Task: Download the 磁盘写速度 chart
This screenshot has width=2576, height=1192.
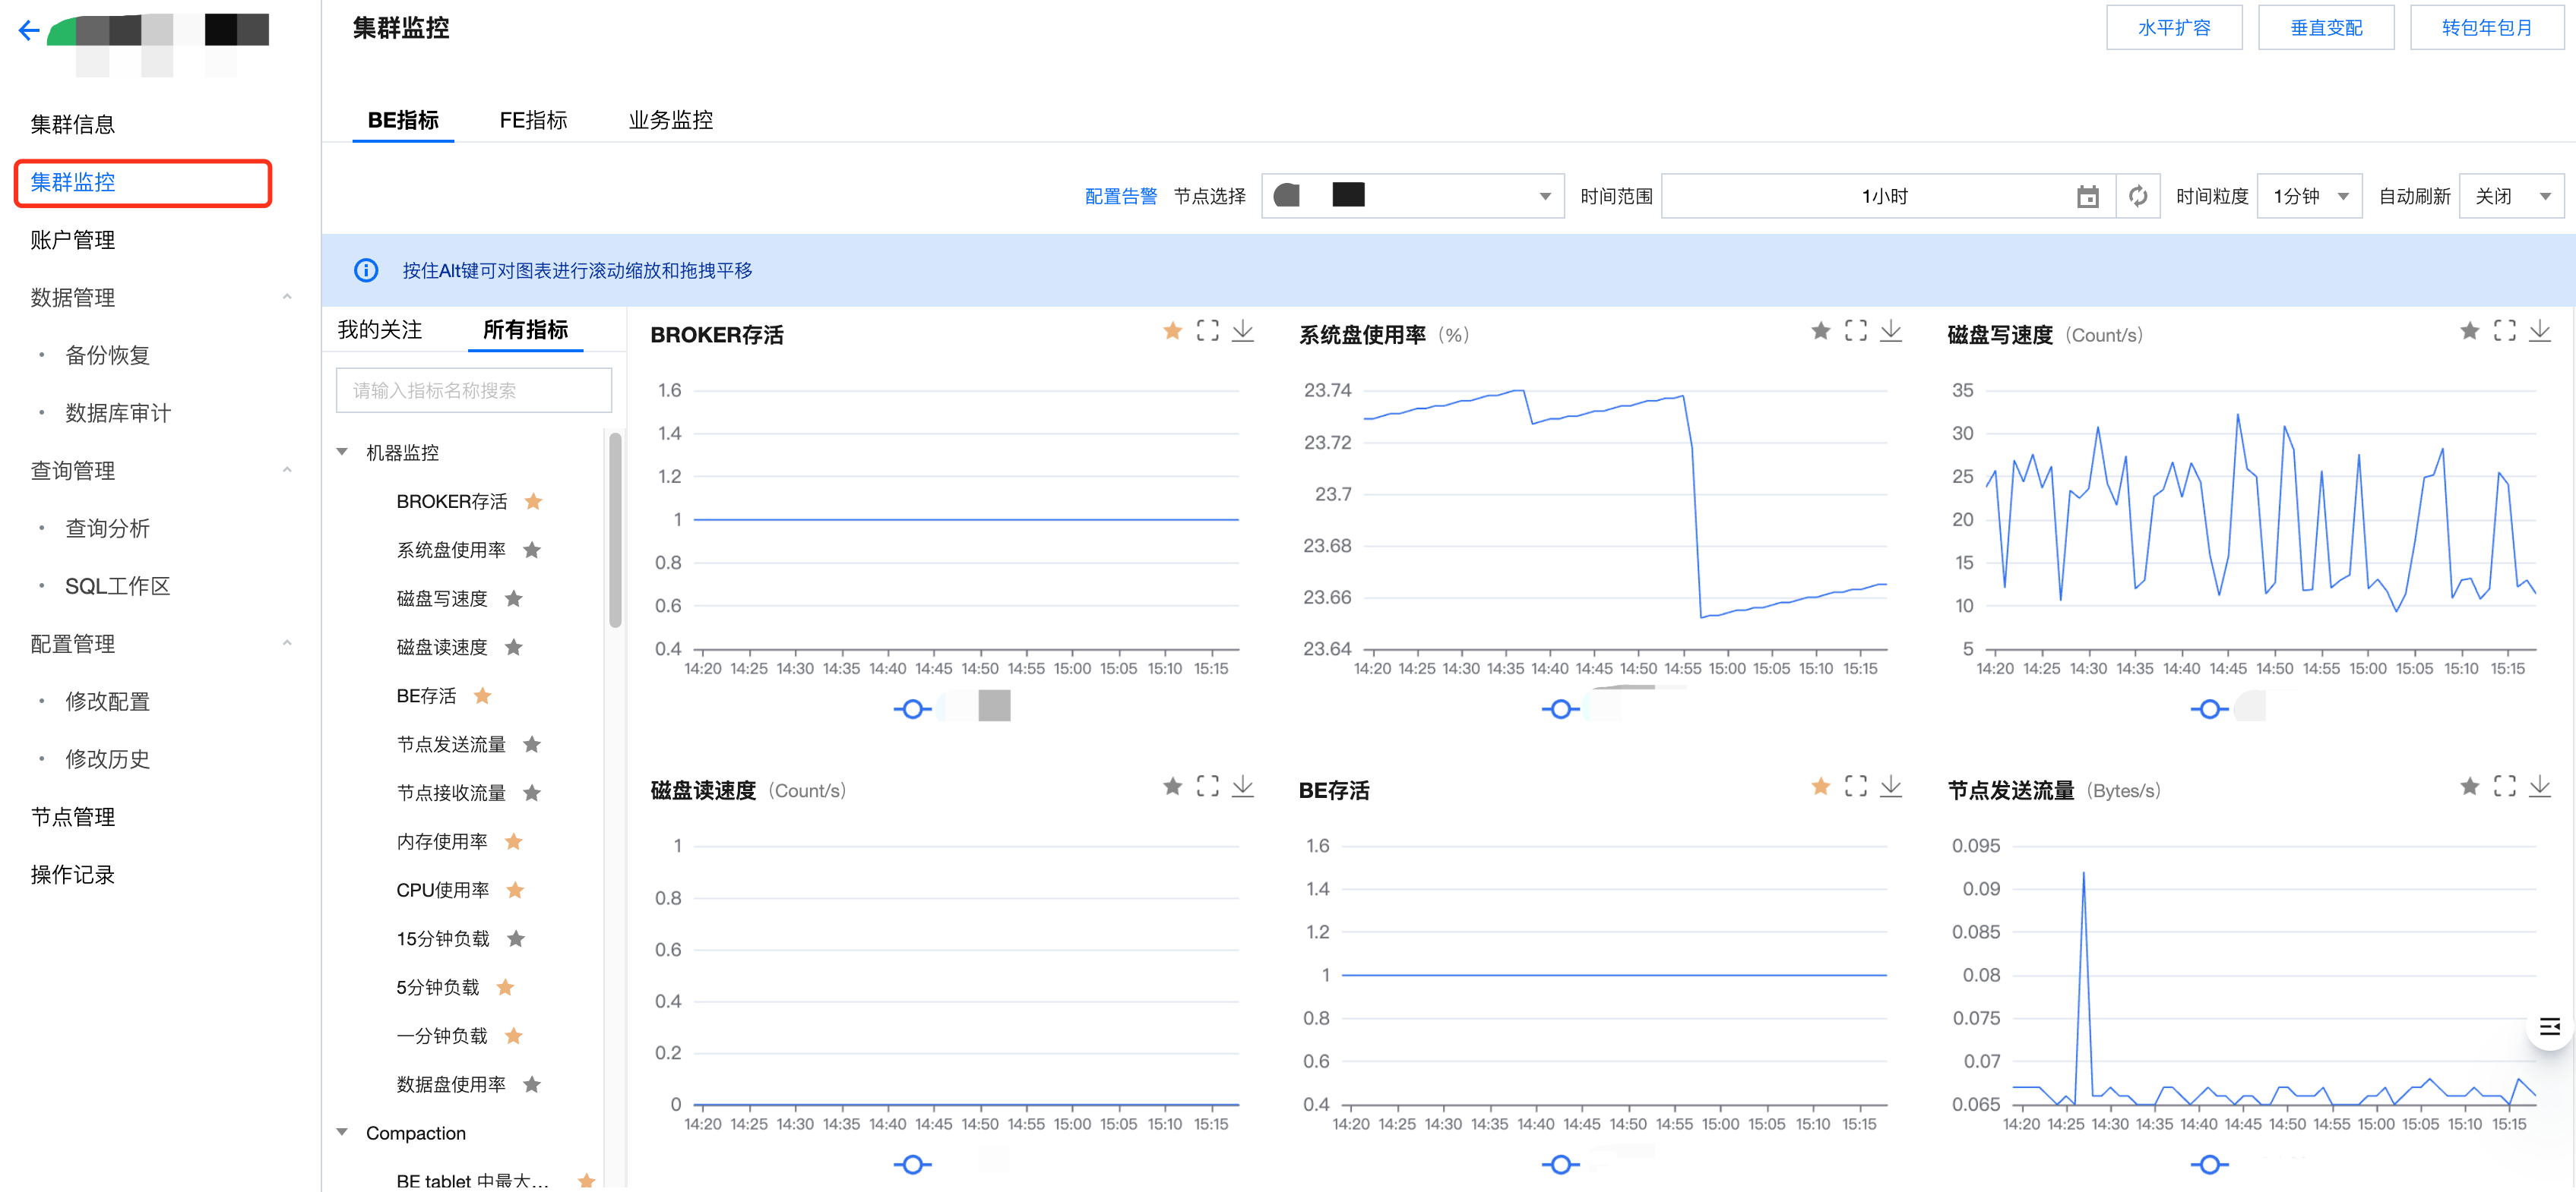Action: [2539, 331]
